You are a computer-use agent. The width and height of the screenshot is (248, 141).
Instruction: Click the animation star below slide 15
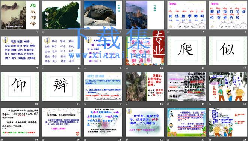pyautogui.click(x=85, y=104)
